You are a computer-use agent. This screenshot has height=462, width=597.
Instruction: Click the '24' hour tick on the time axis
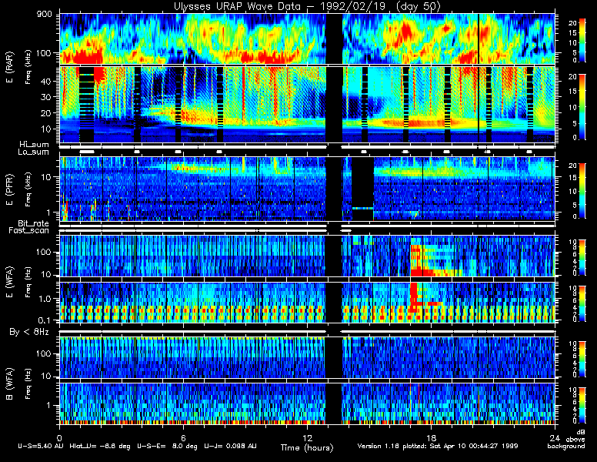click(x=555, y=437)
